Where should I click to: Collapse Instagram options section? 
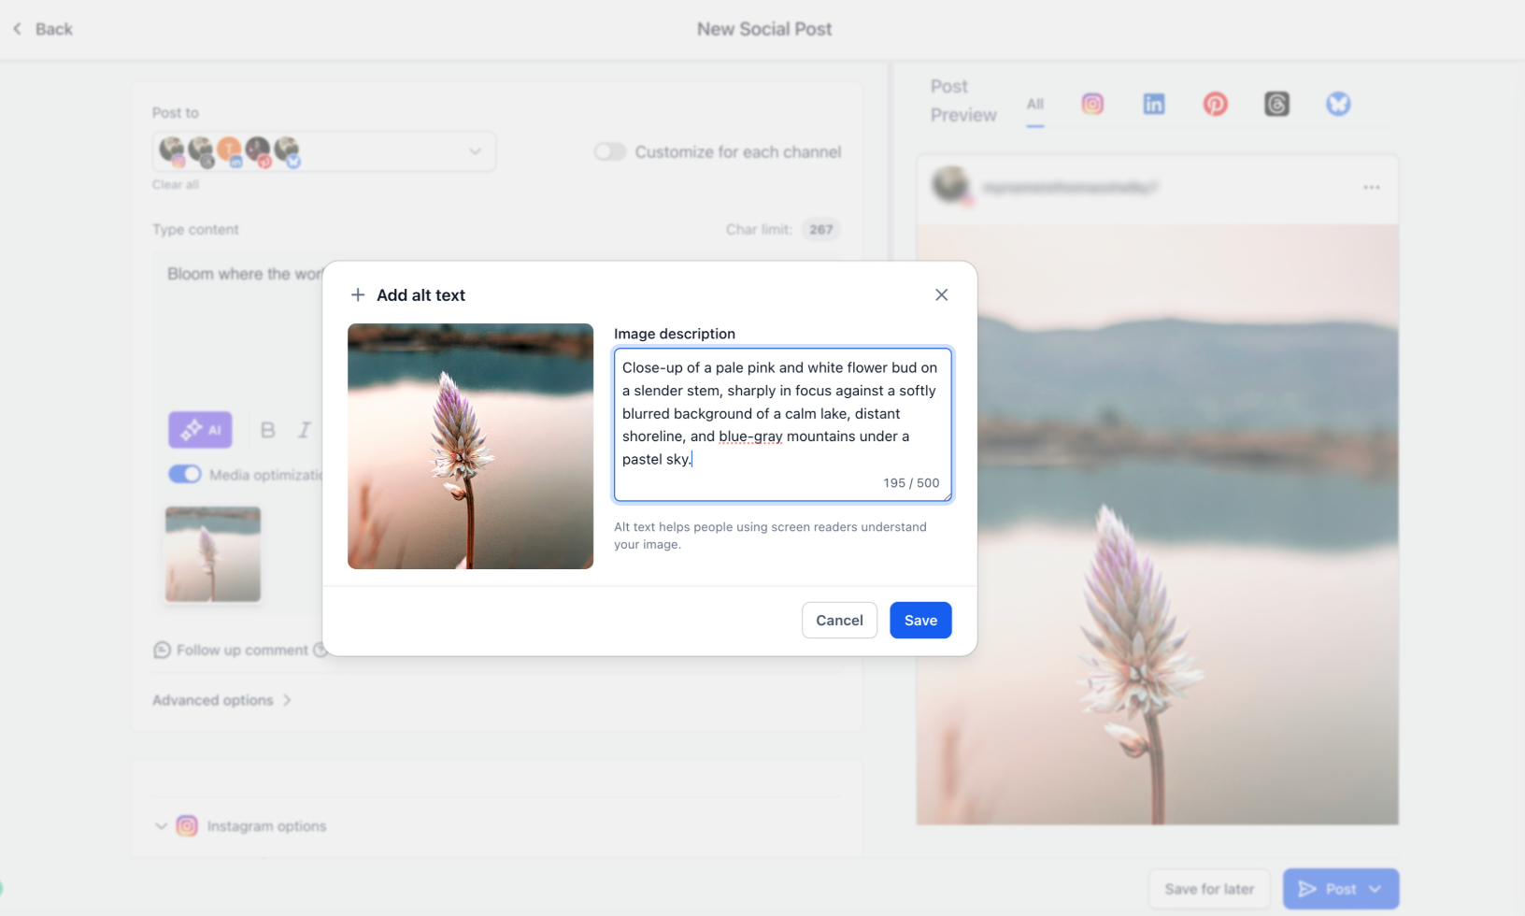[161, 826]
